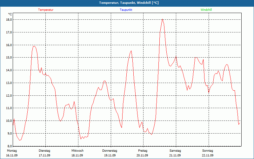254x159 pixels.
Task: Click the chart title 'Temperatur, Taupunkt, Windchill [°C]'
Action: click(x=129, y=3)
